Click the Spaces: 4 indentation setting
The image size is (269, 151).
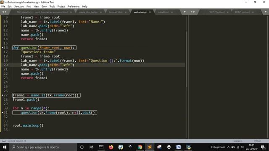click(238, 141)
